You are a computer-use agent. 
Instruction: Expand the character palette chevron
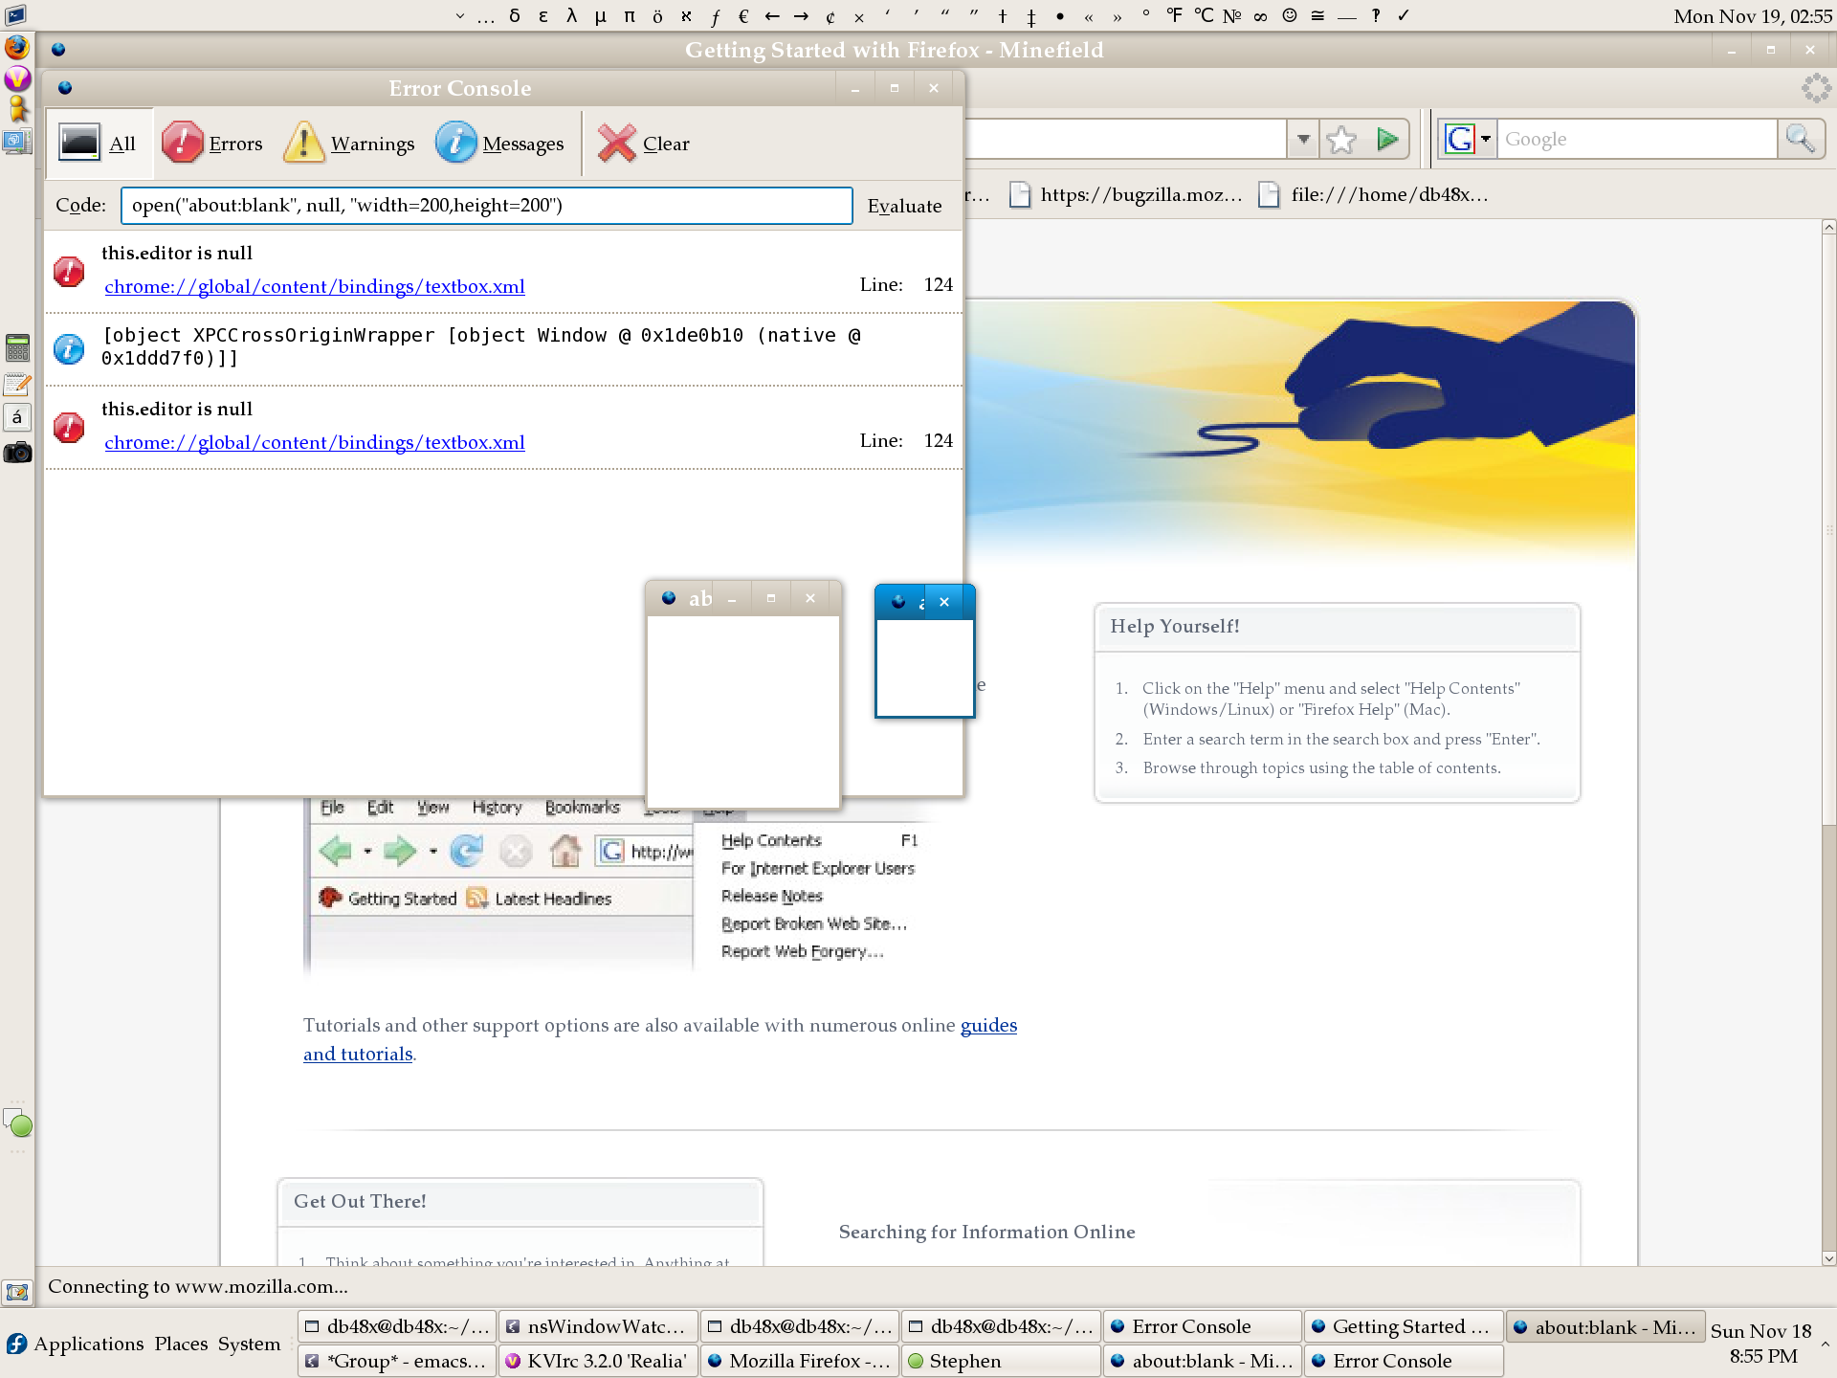[460, 15]
